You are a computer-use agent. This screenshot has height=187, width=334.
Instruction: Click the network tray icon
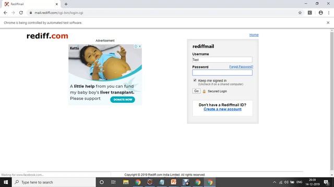[281, 182]
